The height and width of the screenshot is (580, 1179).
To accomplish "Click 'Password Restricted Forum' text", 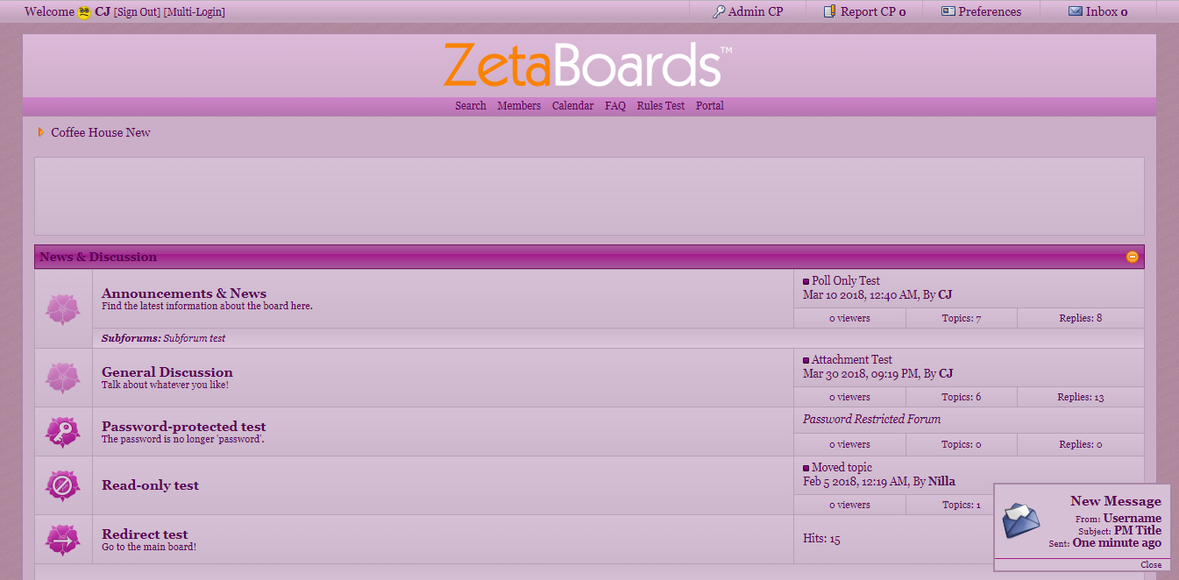I will (x=872, y=420).
